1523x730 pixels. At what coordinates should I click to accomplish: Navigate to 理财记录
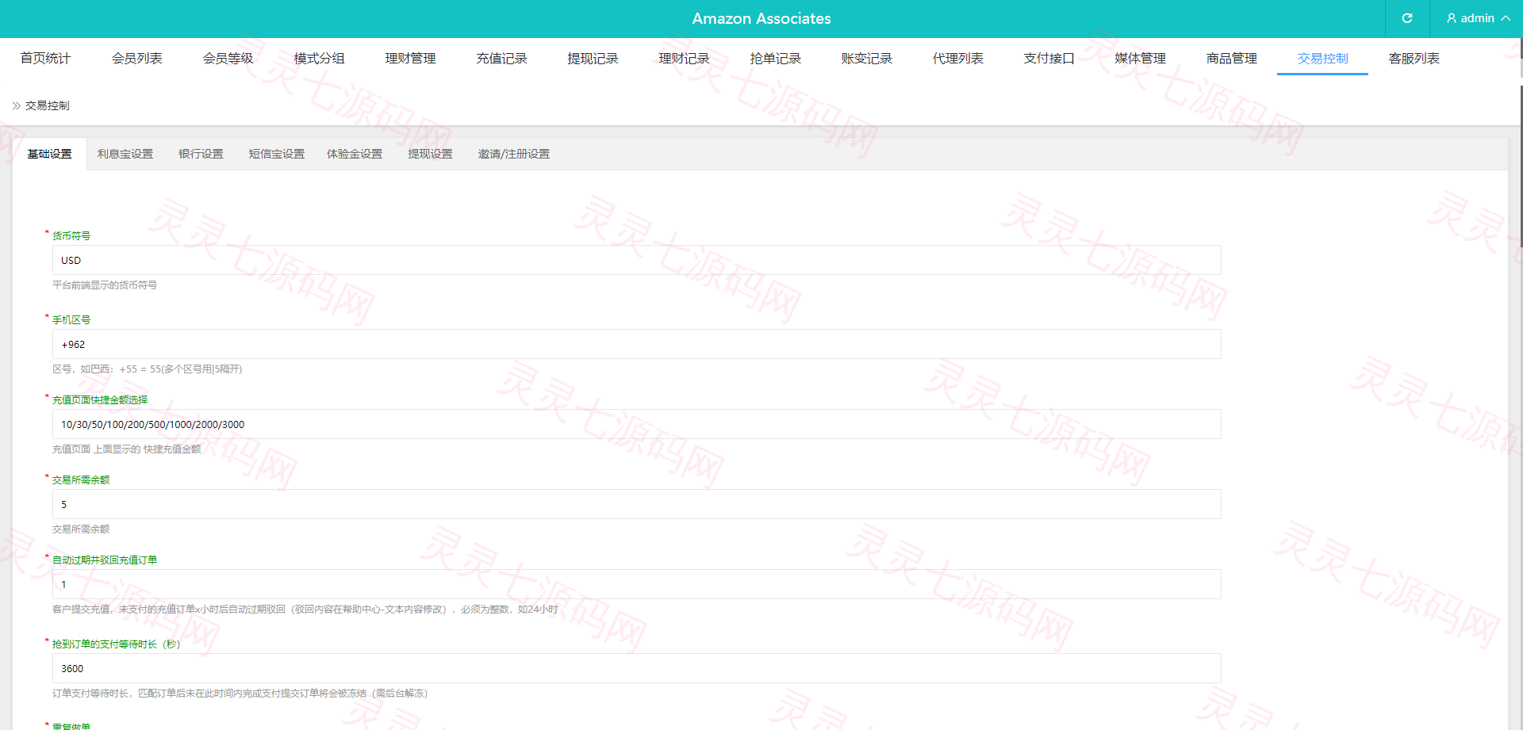[x=684, y=58]
